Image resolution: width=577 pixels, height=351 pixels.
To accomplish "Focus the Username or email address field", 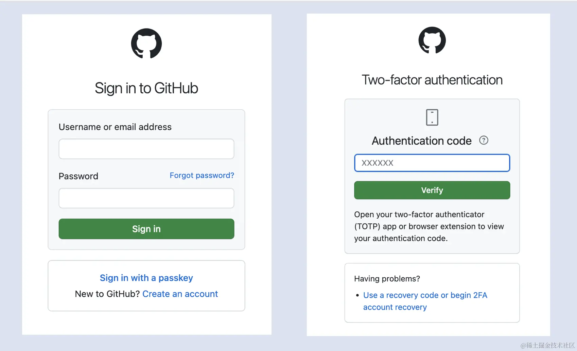I will (146, 149).
